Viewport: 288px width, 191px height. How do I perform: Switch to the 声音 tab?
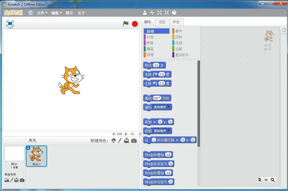177,22
